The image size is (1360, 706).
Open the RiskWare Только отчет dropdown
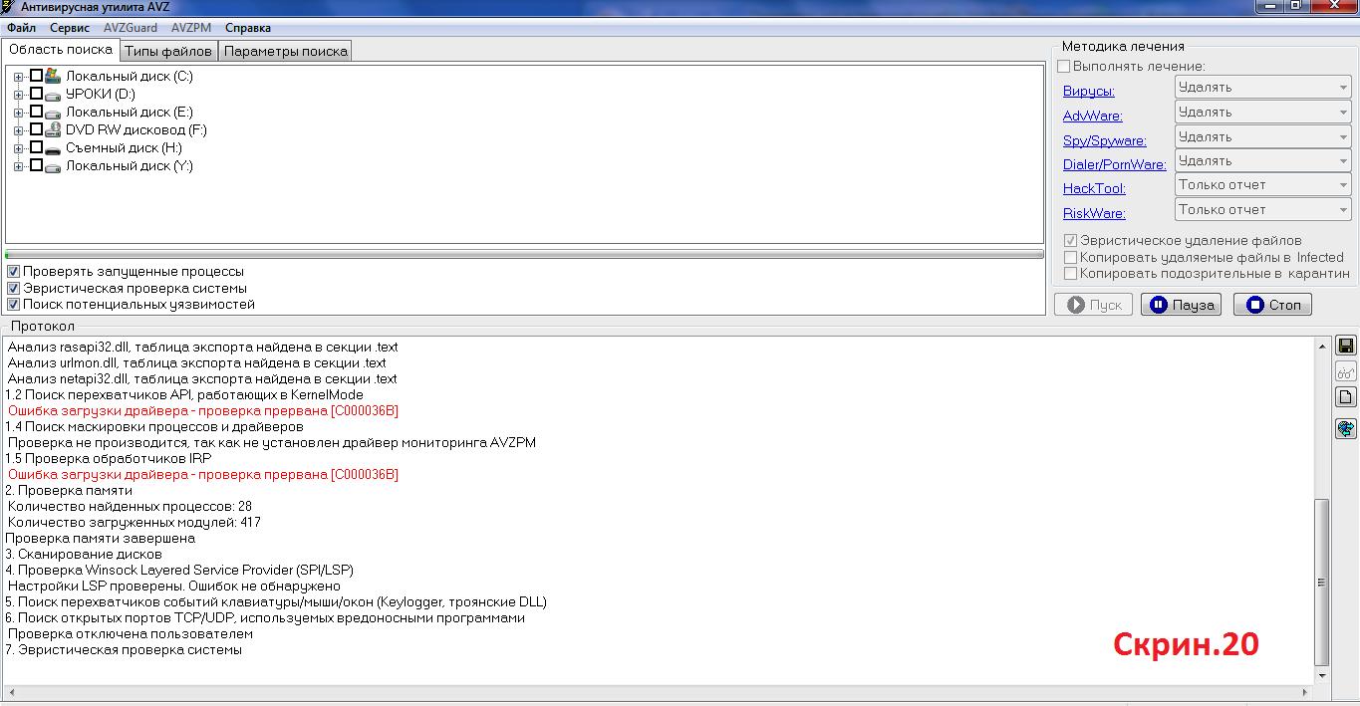click(x=1262, y=209)
